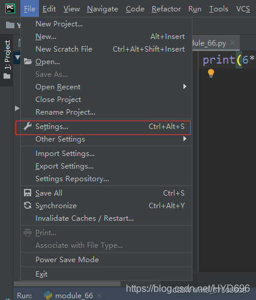This screenshot has height=300, width=256.
Task: Open the Edit menu
Action: click(x=49, y=9)
